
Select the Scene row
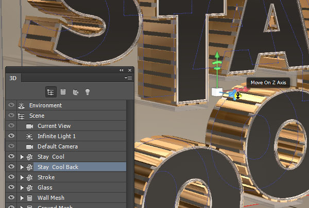(x=72, y=116)
